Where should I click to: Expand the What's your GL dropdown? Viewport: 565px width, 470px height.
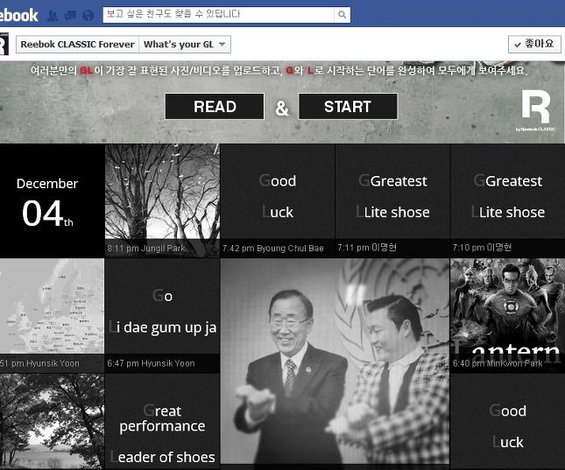pos(185,45)
